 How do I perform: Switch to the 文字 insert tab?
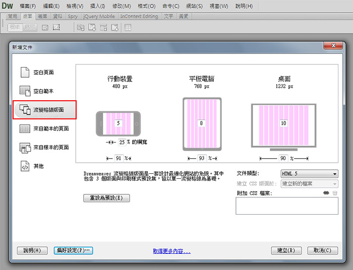(x=168, y=16)
